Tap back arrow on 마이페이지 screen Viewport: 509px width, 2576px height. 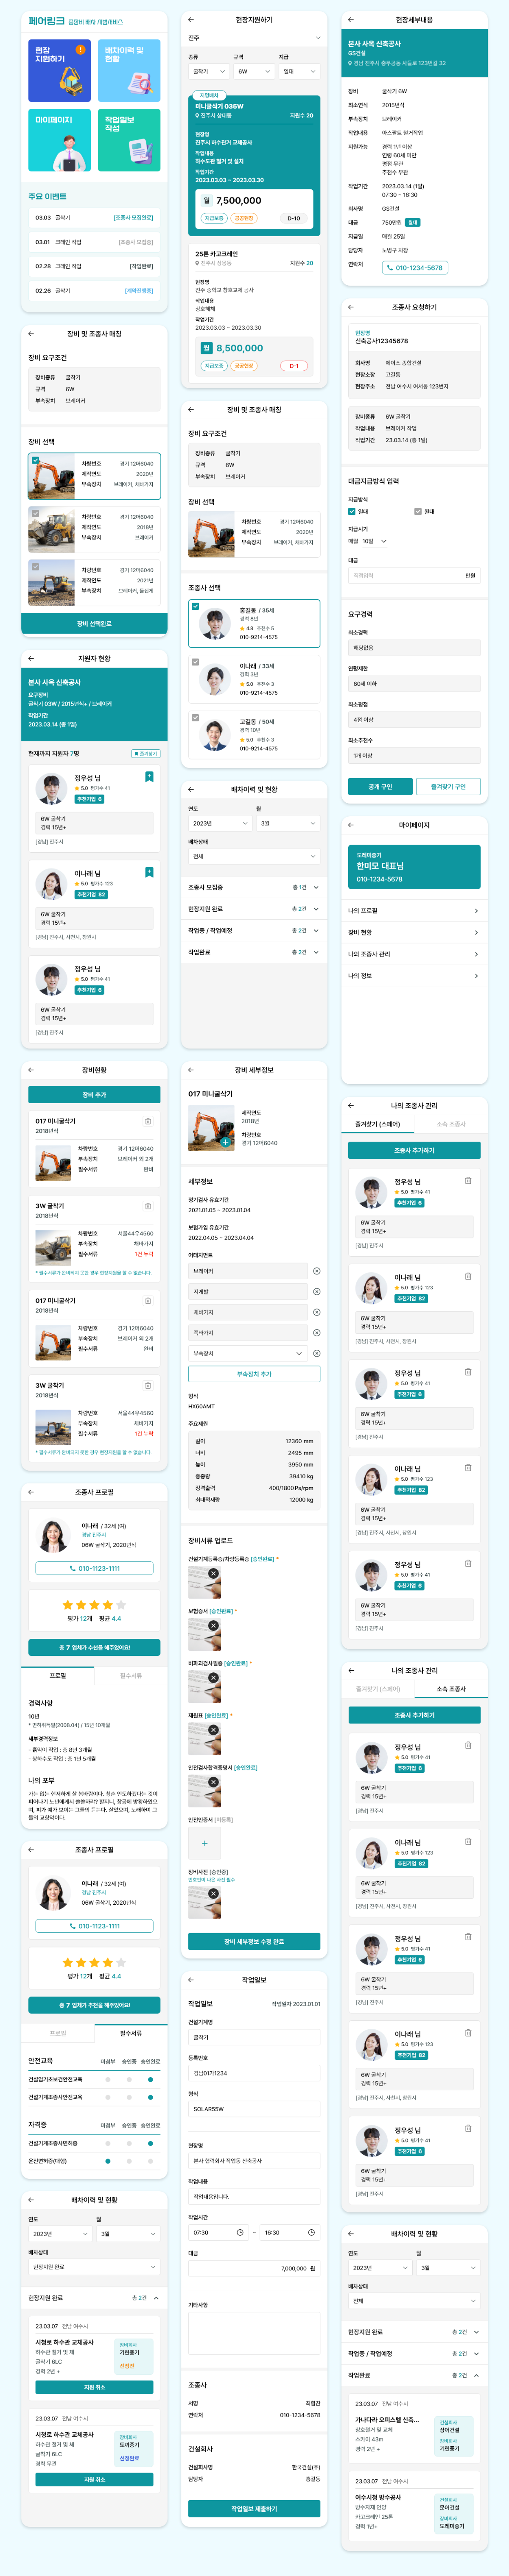pyautogui.click(x=351, y=825)
